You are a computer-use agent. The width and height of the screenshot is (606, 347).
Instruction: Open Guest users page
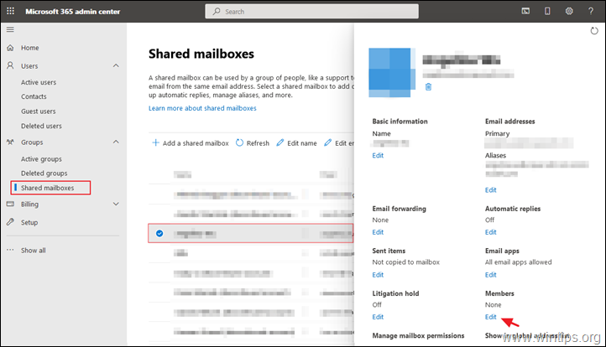click(x=39, y=111)
